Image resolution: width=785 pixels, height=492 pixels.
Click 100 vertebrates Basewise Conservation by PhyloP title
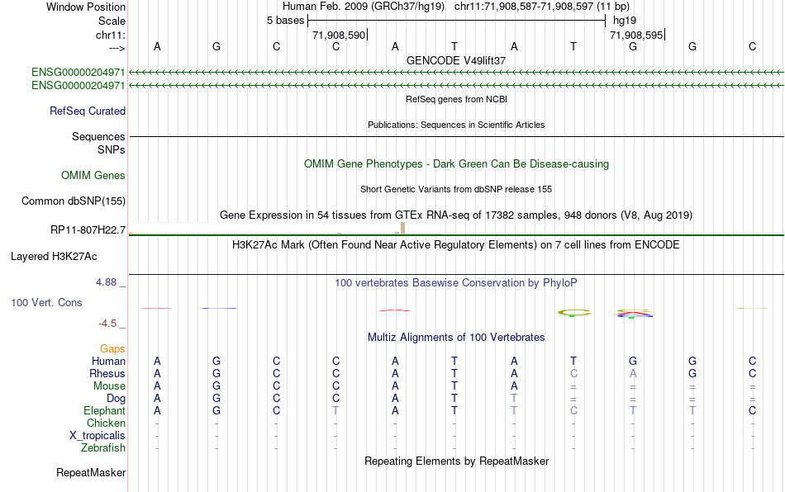pos(456,282)
